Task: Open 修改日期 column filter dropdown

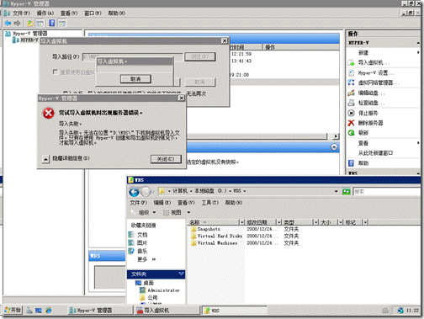Action: point(278,222)
